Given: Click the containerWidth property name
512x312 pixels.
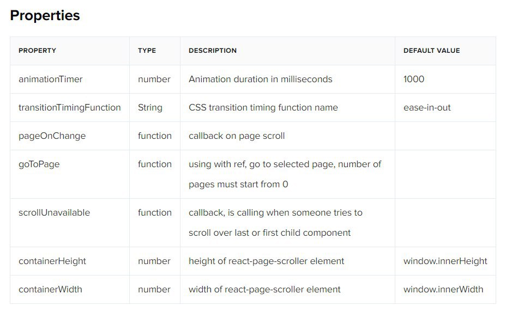Looking at the screenshot, I should tap(50, 289).
